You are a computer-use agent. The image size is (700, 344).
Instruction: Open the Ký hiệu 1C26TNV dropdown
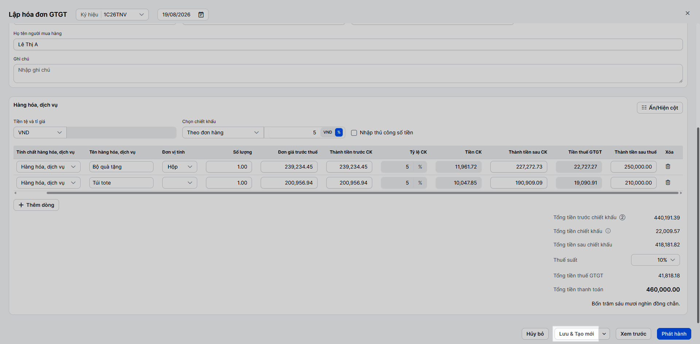[x=112, y=15]
